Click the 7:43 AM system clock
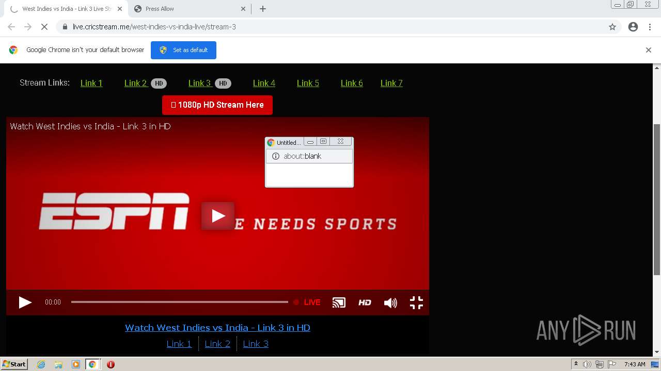The height and width of the screenshot is (371, 661). click(x=635, y=364)
